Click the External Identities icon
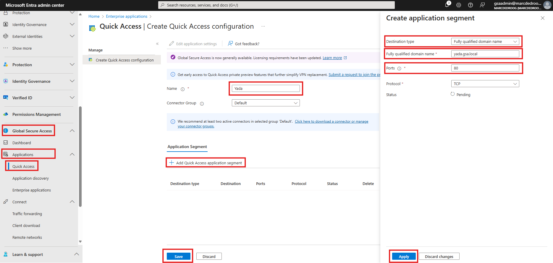Viewport: 553px width, 263px height. coord(6,36)
